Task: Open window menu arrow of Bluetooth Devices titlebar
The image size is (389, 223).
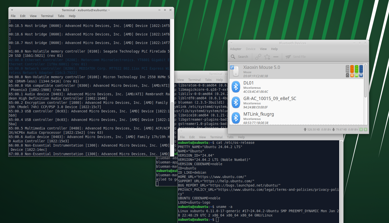Action: coord(231,43)
